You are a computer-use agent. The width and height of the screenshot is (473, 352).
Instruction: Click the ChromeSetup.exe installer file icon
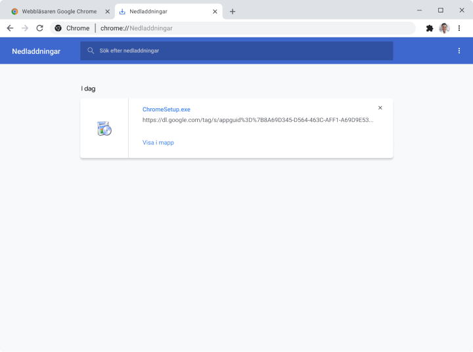(104, 128)
